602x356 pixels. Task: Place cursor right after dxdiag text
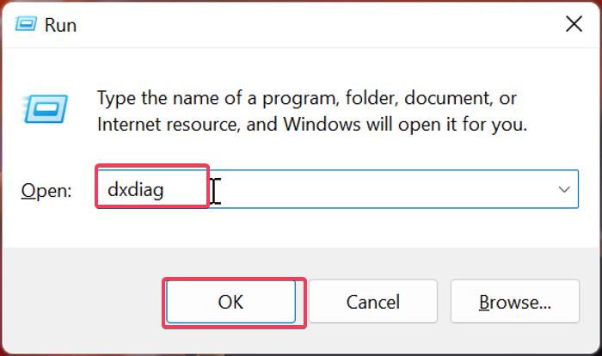click(190, 189)
